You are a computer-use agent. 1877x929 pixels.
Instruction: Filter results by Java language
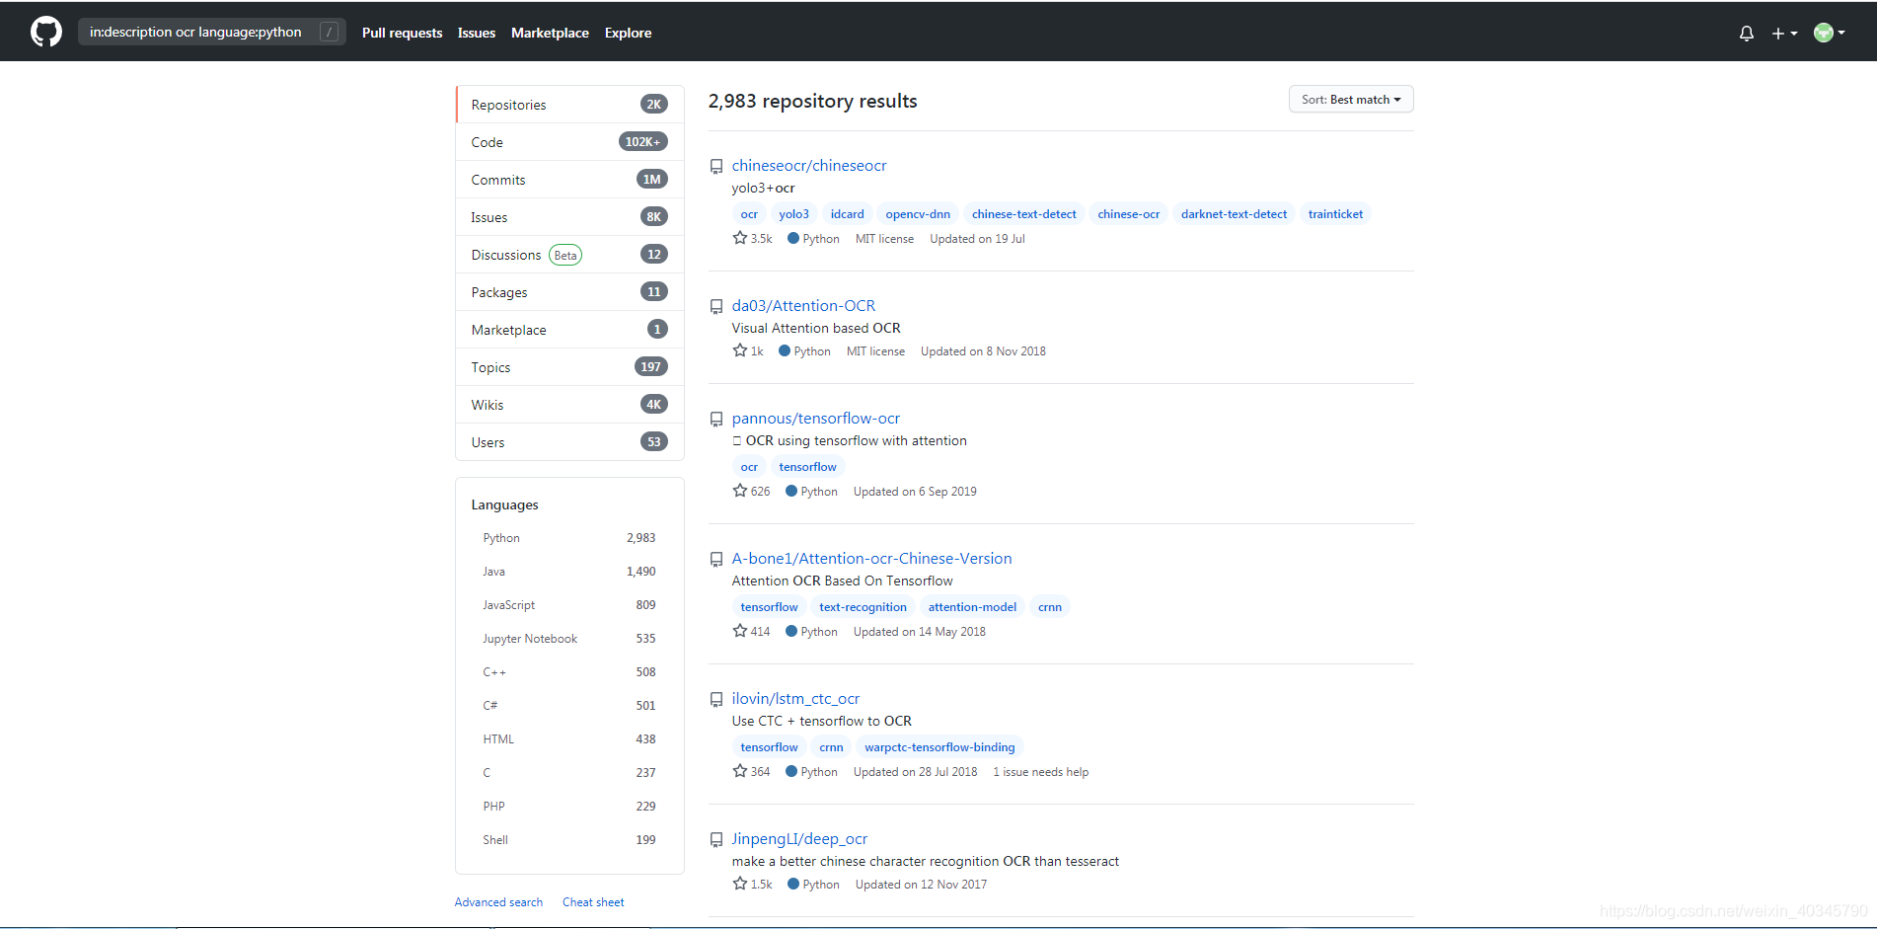tap(568, 572)
